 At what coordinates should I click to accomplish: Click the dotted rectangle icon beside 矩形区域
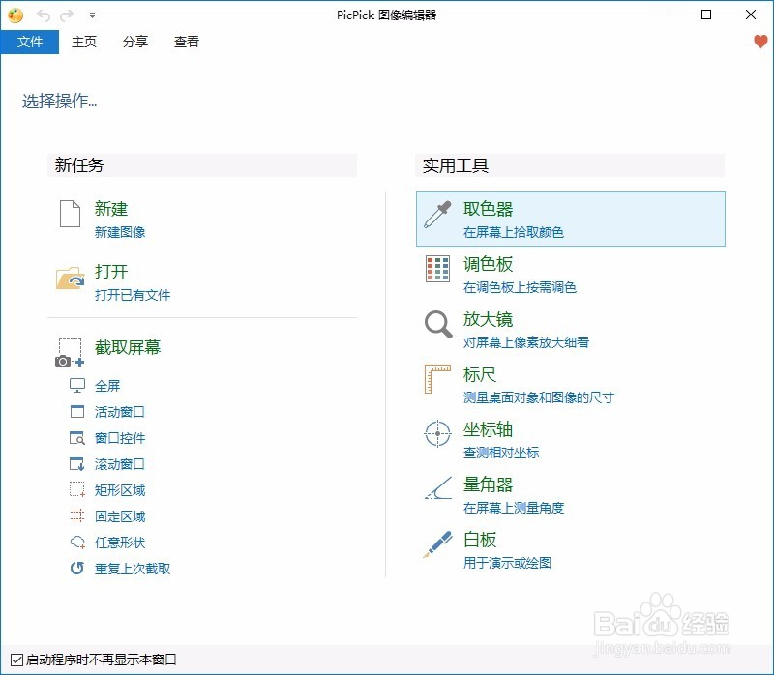[77, 489]
